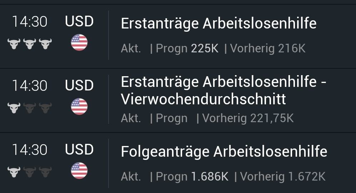Tap the rightmost dimmed bull in the Vierwochendurchschnitt row
This screenshot has height=193, width=356.
click(45, 108)
